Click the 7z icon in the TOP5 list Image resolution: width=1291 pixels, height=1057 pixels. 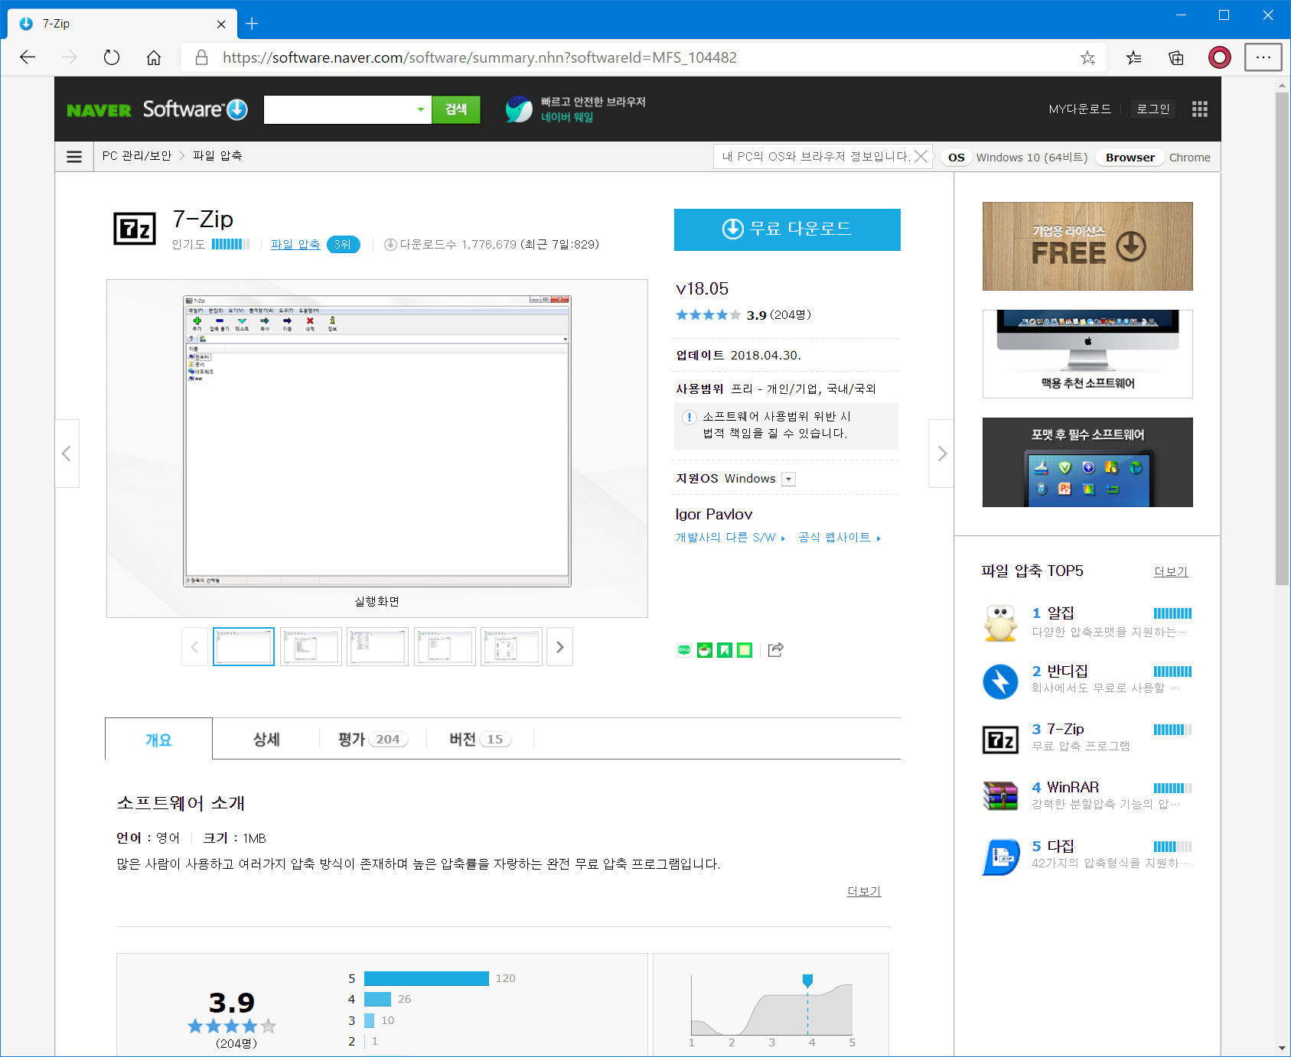click(x=1000, y=740)
